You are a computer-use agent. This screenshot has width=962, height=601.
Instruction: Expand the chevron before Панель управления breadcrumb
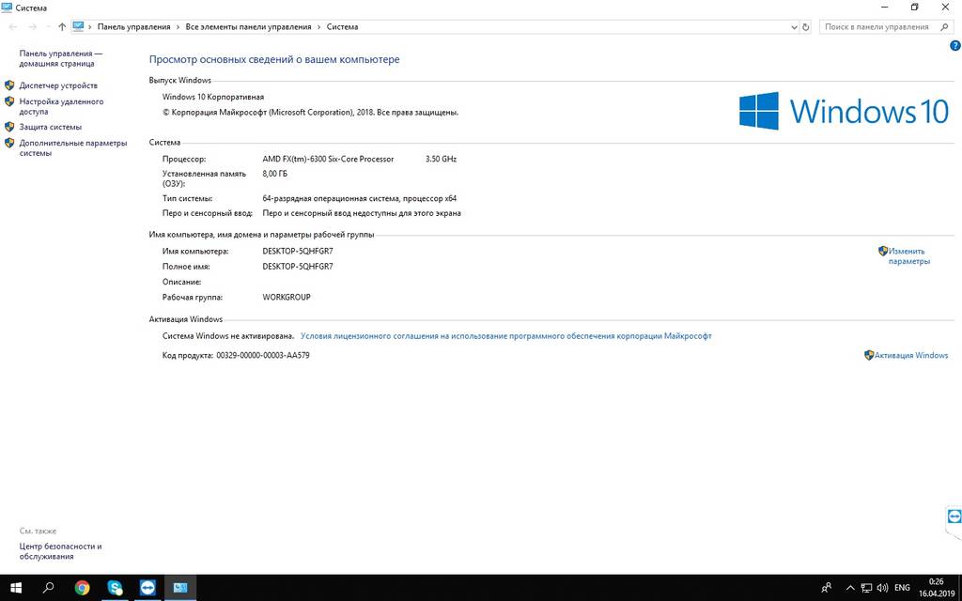click(90, 27)
